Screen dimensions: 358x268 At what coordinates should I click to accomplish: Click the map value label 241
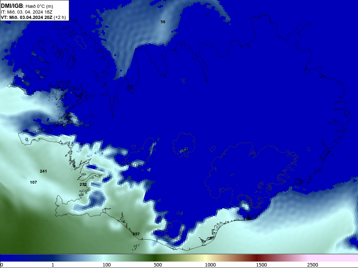click(x=43, y=171)
